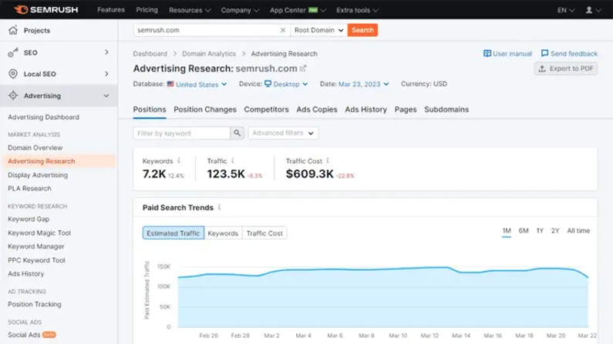Click the info icon next to Keywords

[x=179, y=160]
